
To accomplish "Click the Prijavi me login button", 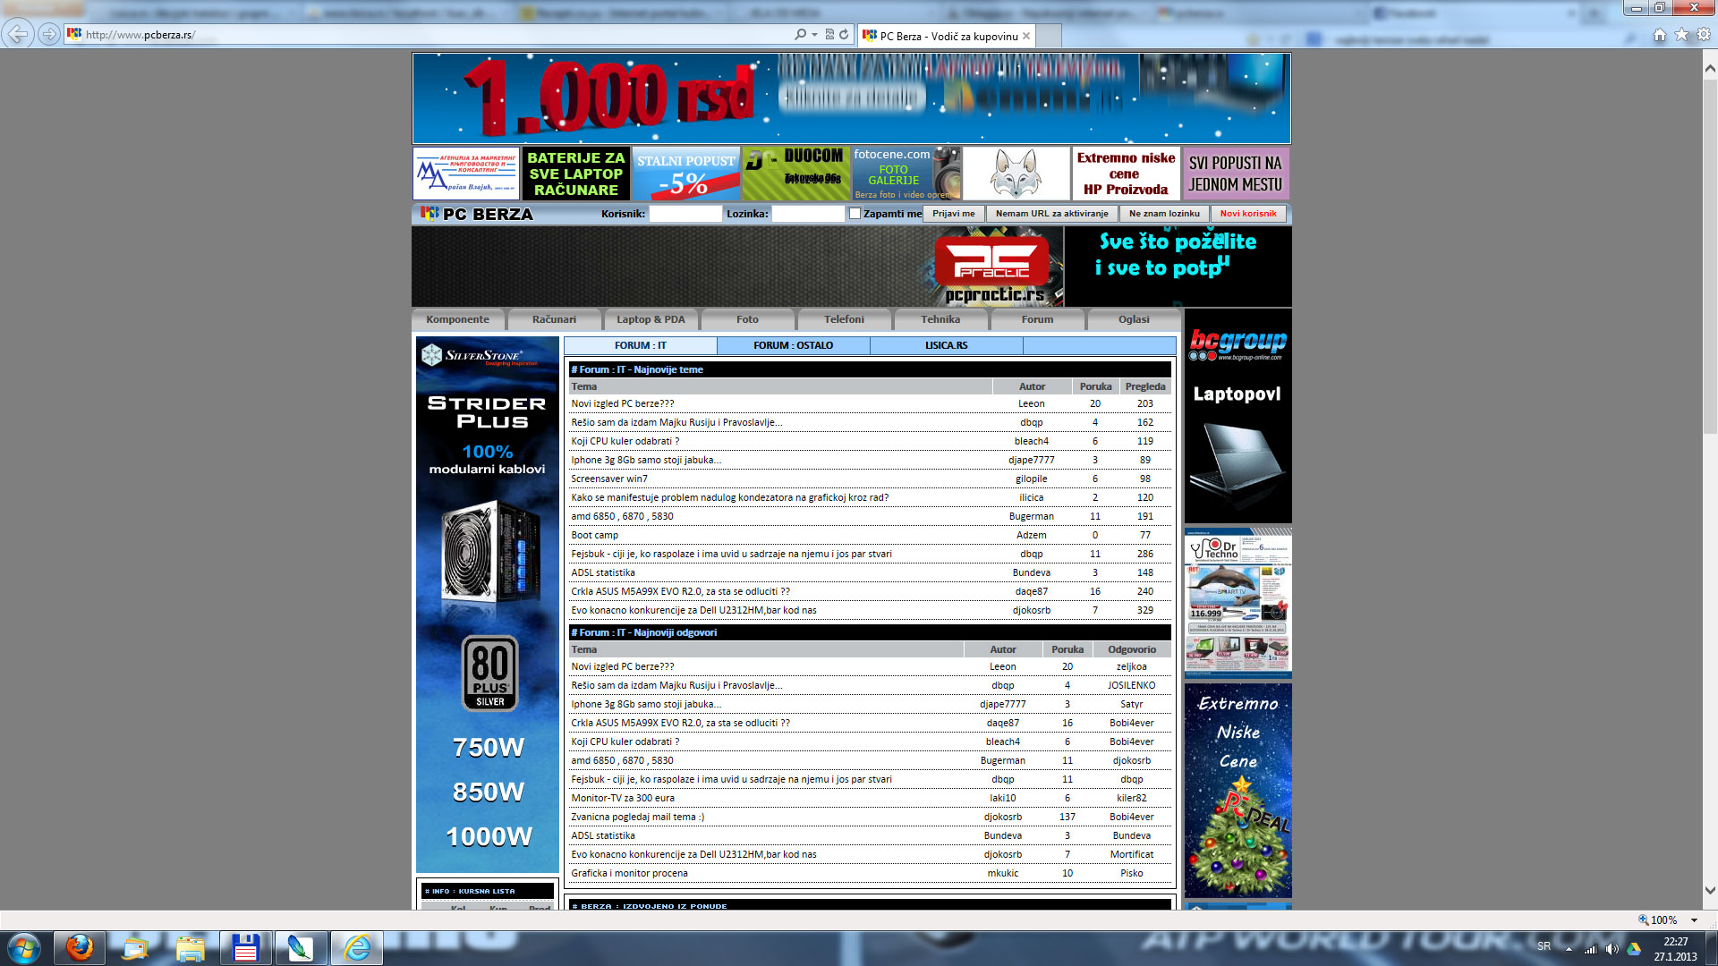I will [954, 214].
